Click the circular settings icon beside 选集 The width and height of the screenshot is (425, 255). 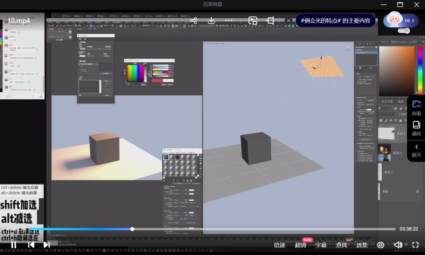tap(381, 245)
